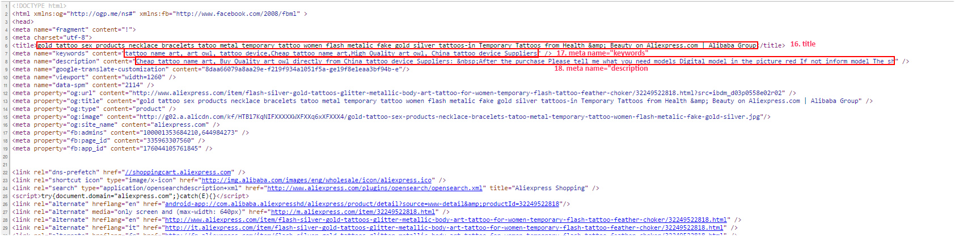Click the opensearch.xml plugin link
Screen dimensions: 955x236
click(x=374, y=188)
